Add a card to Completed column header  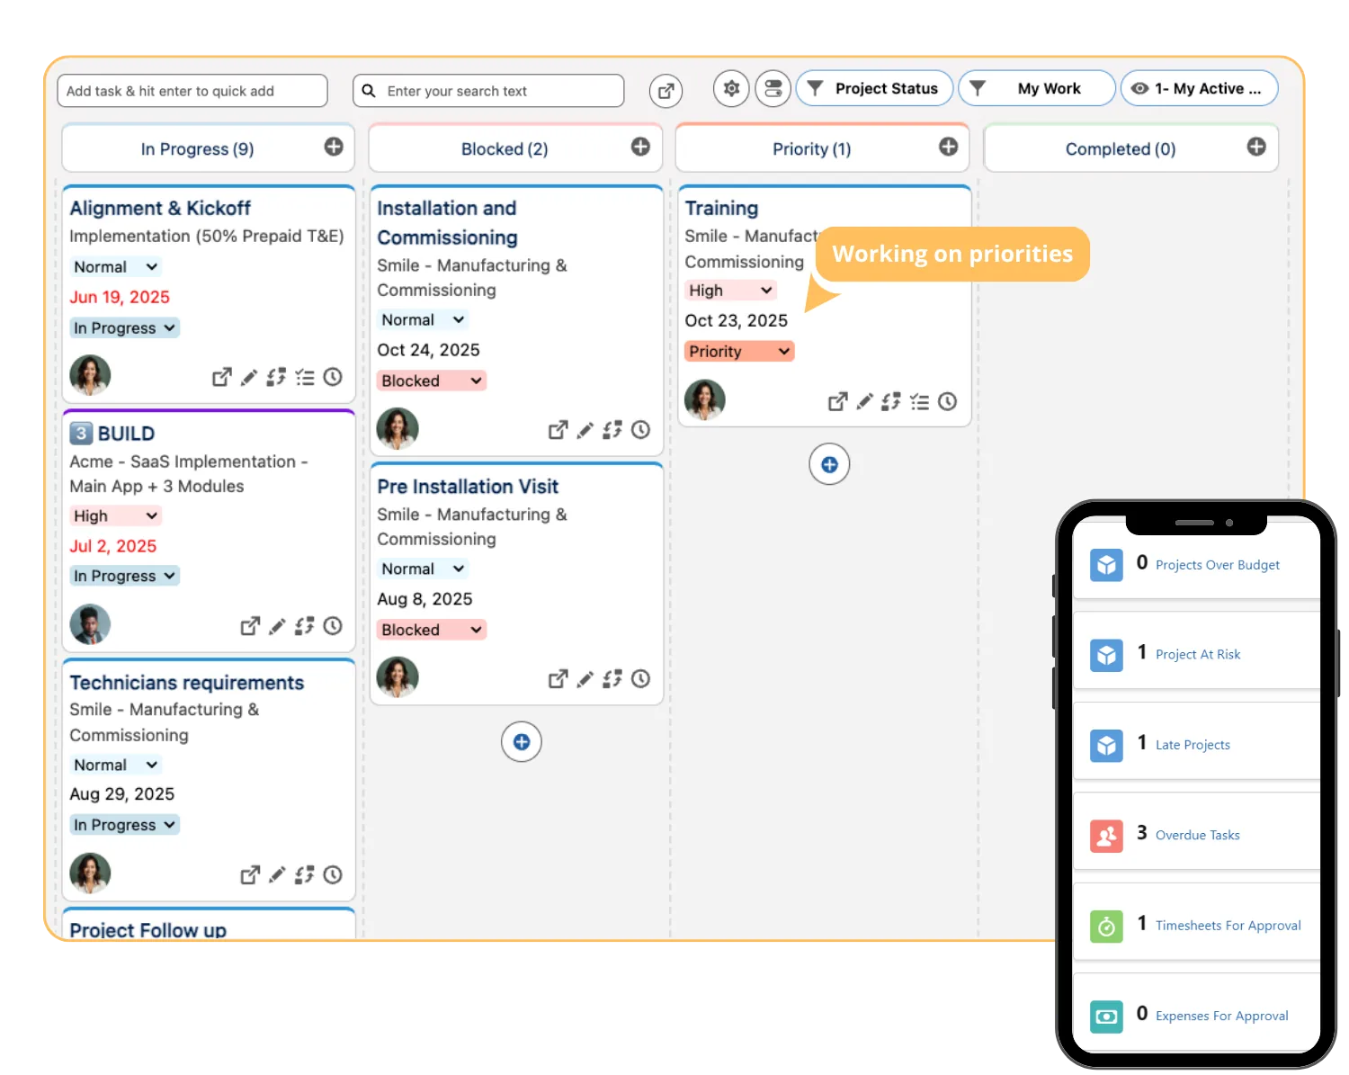click(x=1256, y=147)
